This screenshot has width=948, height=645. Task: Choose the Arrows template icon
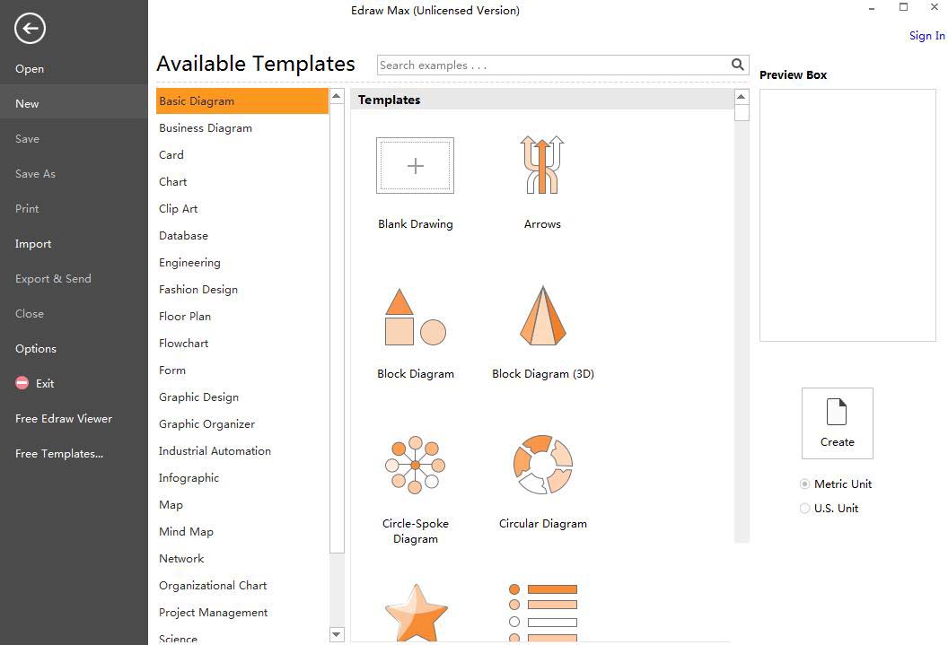(x=542, y=165)
